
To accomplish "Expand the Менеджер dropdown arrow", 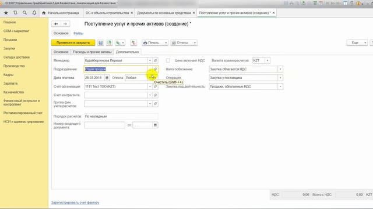I will pos(150,60).
